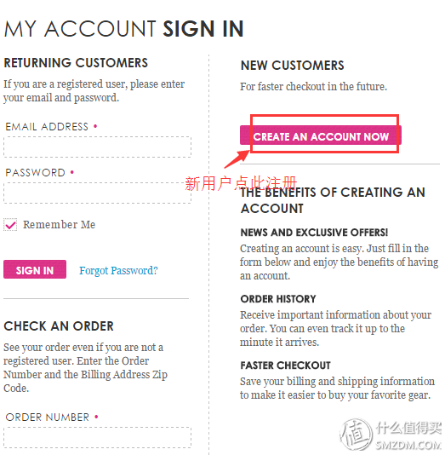445x455 pixels.
Task: Click the Email Address input field
Action: [97, 147]
